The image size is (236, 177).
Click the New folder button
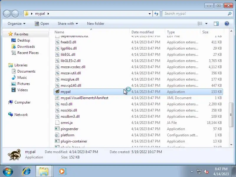point(96,24)
